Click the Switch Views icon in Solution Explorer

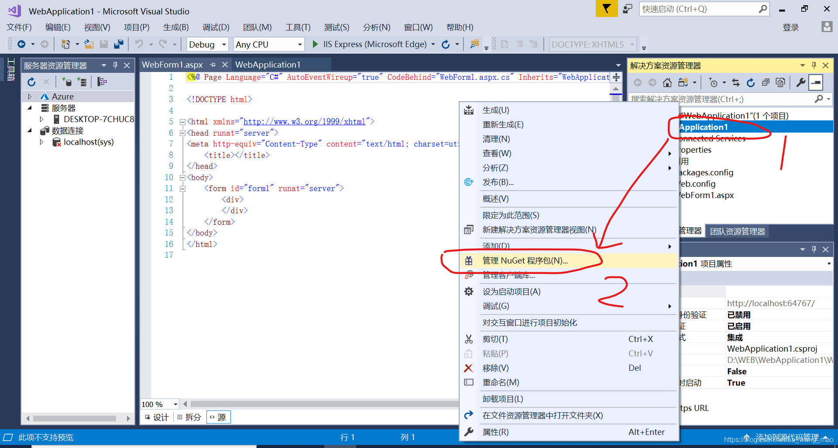683,82
